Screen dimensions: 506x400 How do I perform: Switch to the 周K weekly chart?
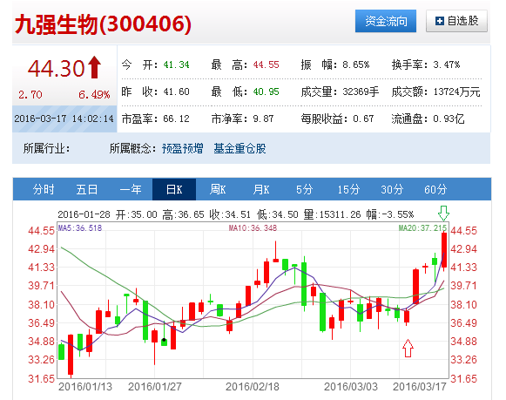pyautogui.click(x=218, y=189)
